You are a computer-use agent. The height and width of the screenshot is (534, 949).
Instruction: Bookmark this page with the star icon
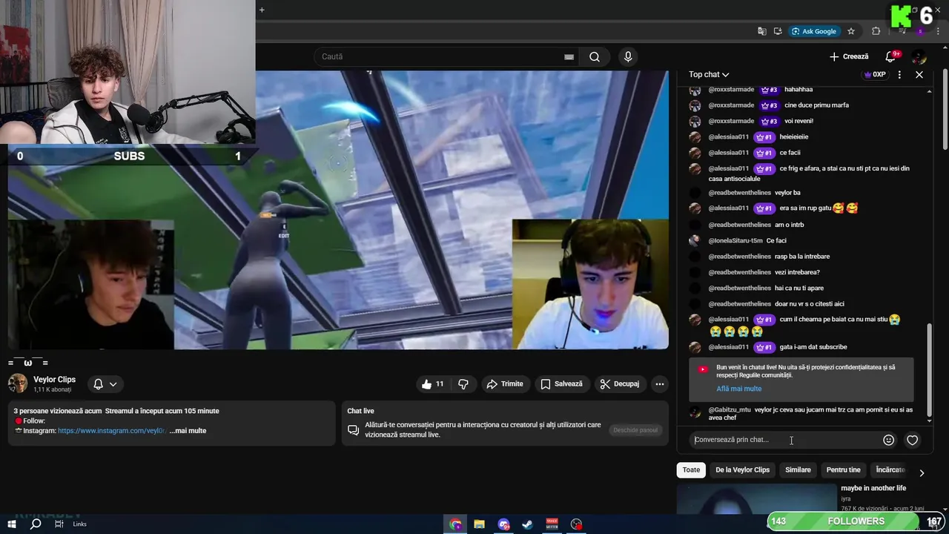pos(851,31)
